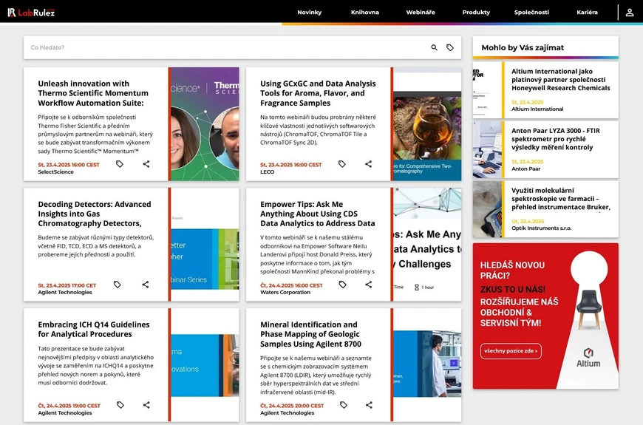This screenshot has height=425, width=643.
Task: Click 'všechny pozice zde' button in ad
Action: [511, 351]
